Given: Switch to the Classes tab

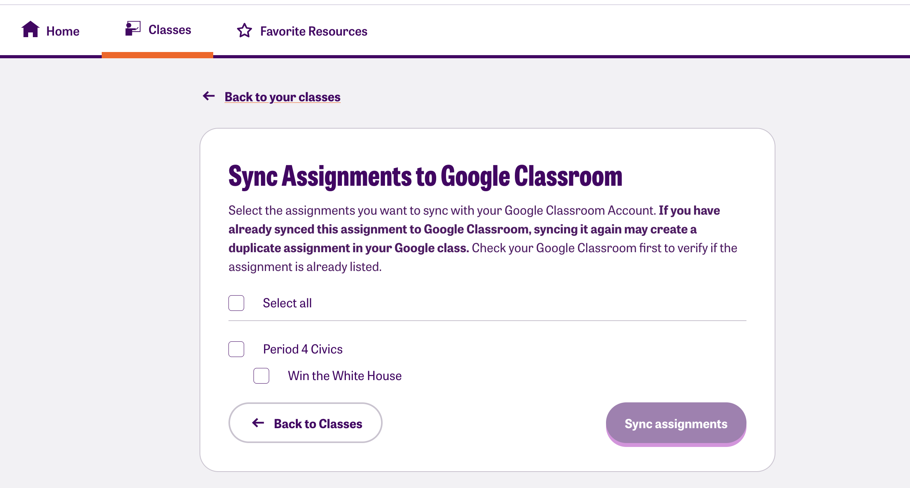Looking at the screenshot, I should point(158,30).
